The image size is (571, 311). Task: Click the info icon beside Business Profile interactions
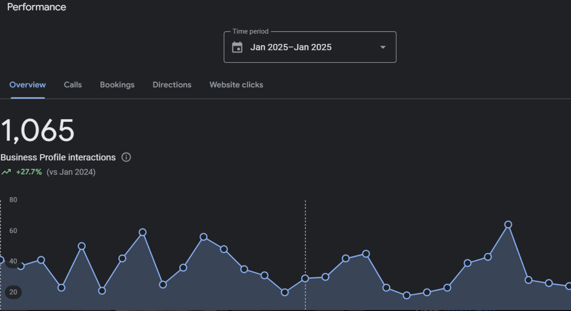tap(126, 157)
